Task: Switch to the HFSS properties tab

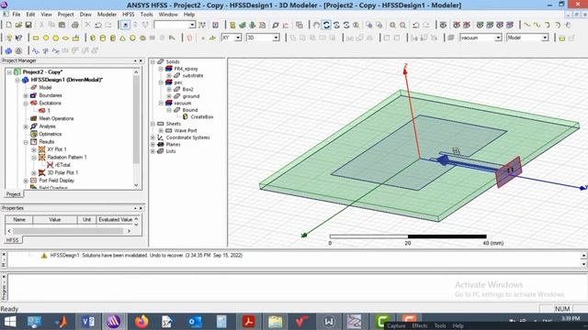Action: 12,240
